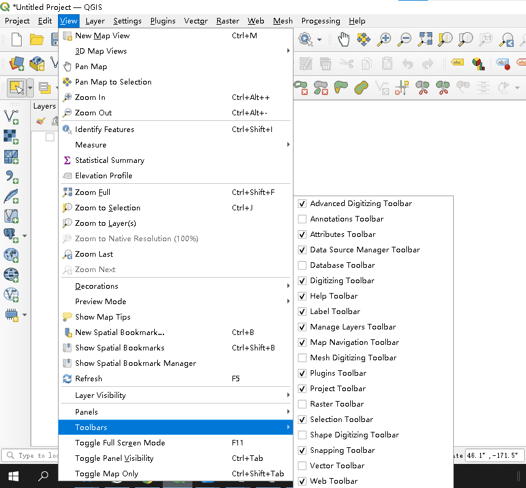Screen dimensions: 526x488
Task: Click the Zoom Last toolbar icon
Action: point(506,39)
